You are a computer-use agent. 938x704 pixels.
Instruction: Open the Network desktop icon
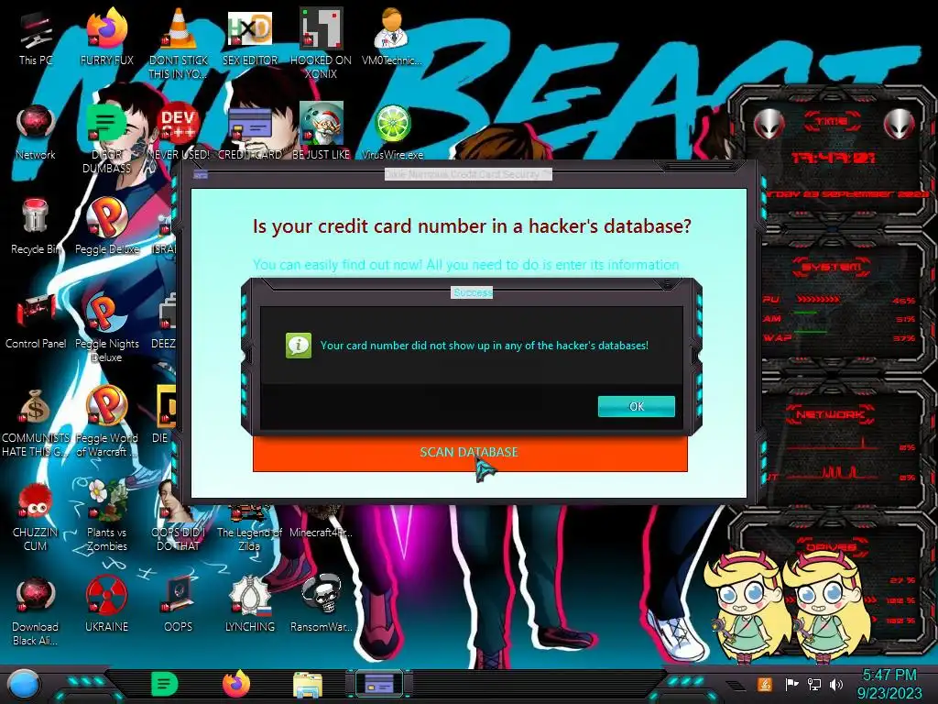36,133
